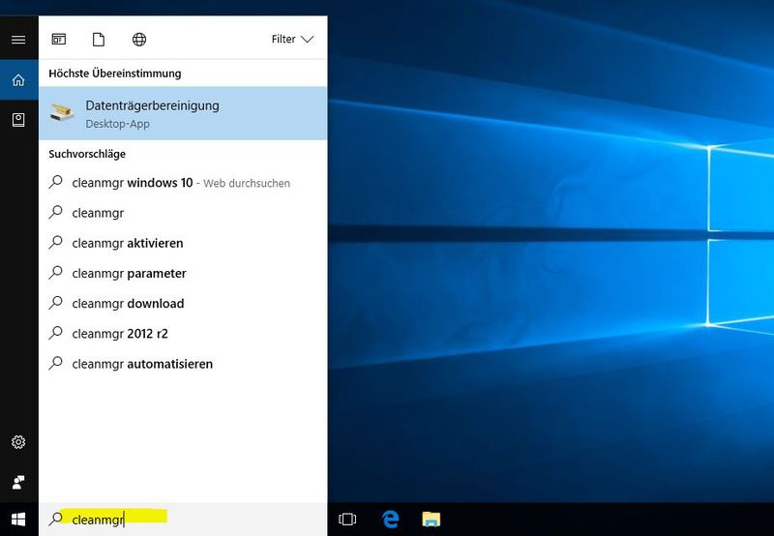Click the Feedback icon in the sidebar
The image size is (774, 536).
click(x=18, y=482)
